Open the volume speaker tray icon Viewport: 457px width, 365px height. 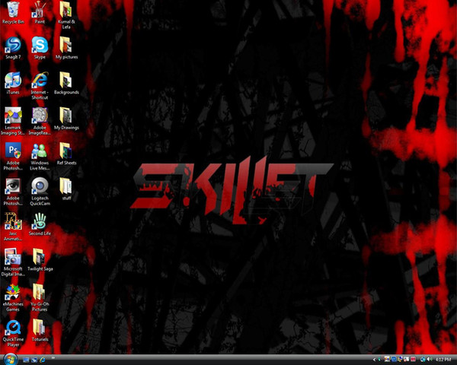pos(430,360)
